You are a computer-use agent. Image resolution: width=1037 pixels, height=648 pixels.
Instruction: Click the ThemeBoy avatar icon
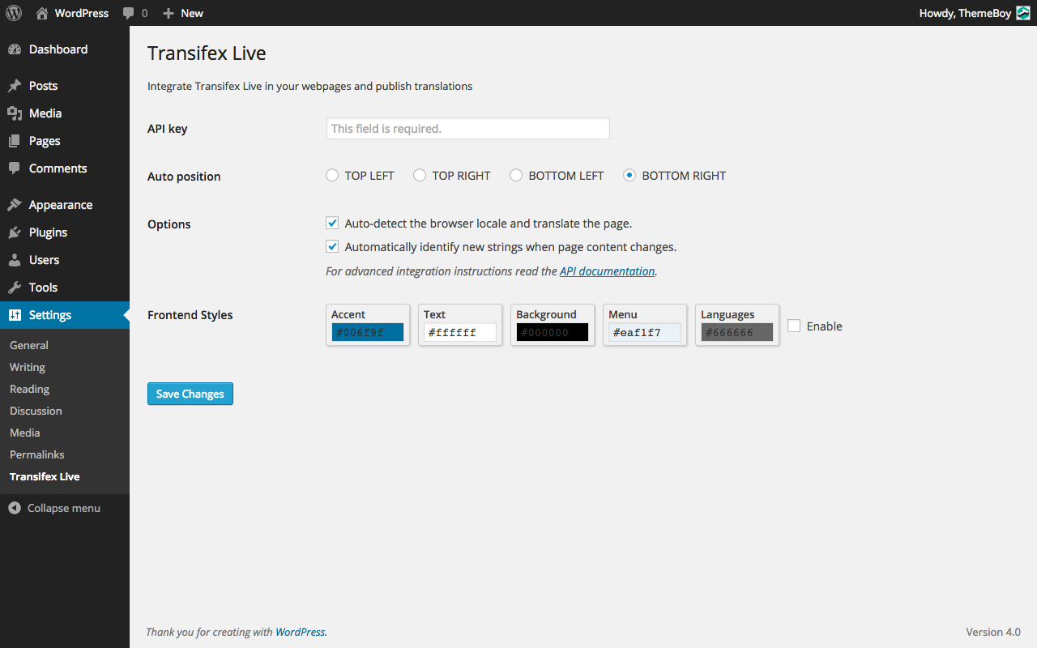1023,13
